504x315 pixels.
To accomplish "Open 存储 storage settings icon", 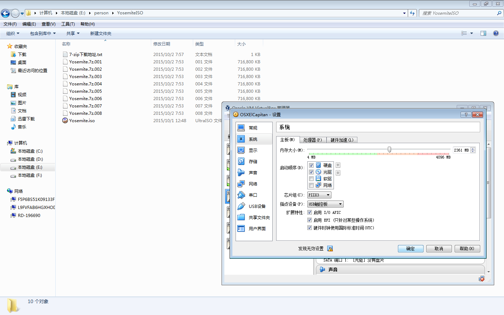I will click(x=241, y=161).
